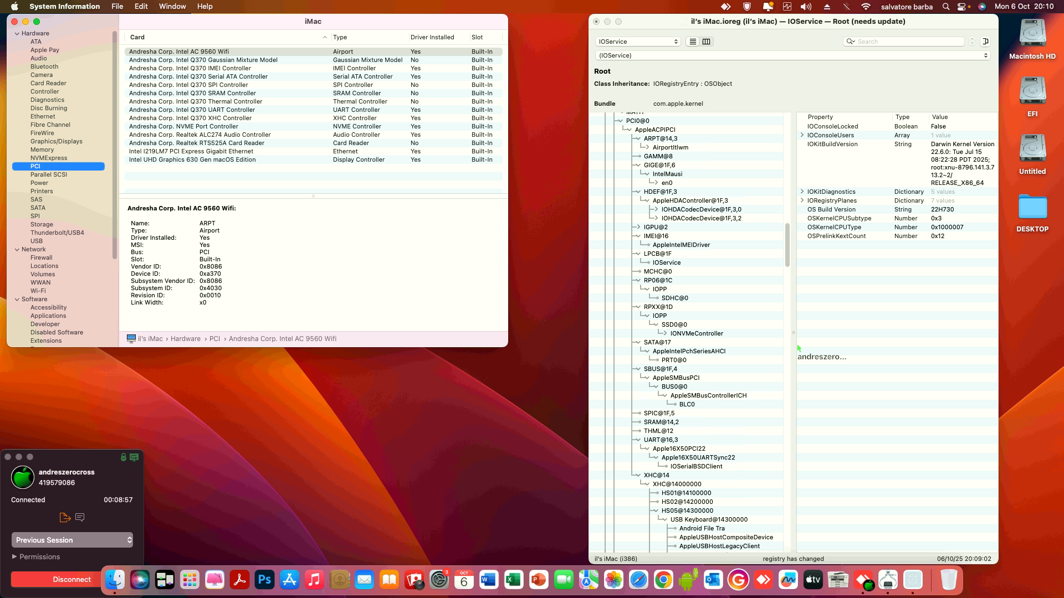Switch IORegistryExplorer to list view icon
This screenshot has height=598, width=1064.
tap(693, 42)
